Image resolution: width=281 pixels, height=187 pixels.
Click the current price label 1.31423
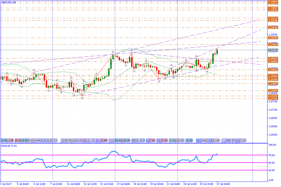pyautogui.click(x=273, y=50)
